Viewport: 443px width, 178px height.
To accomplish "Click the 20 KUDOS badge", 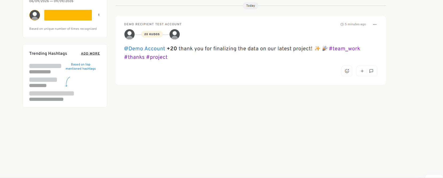I will click(152, 34).
